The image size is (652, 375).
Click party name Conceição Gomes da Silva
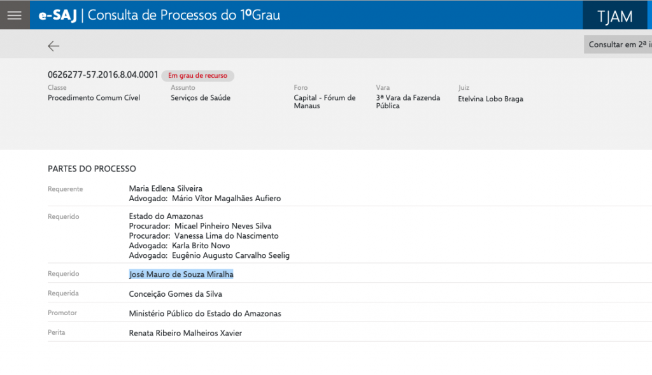[x=176, y=294]
